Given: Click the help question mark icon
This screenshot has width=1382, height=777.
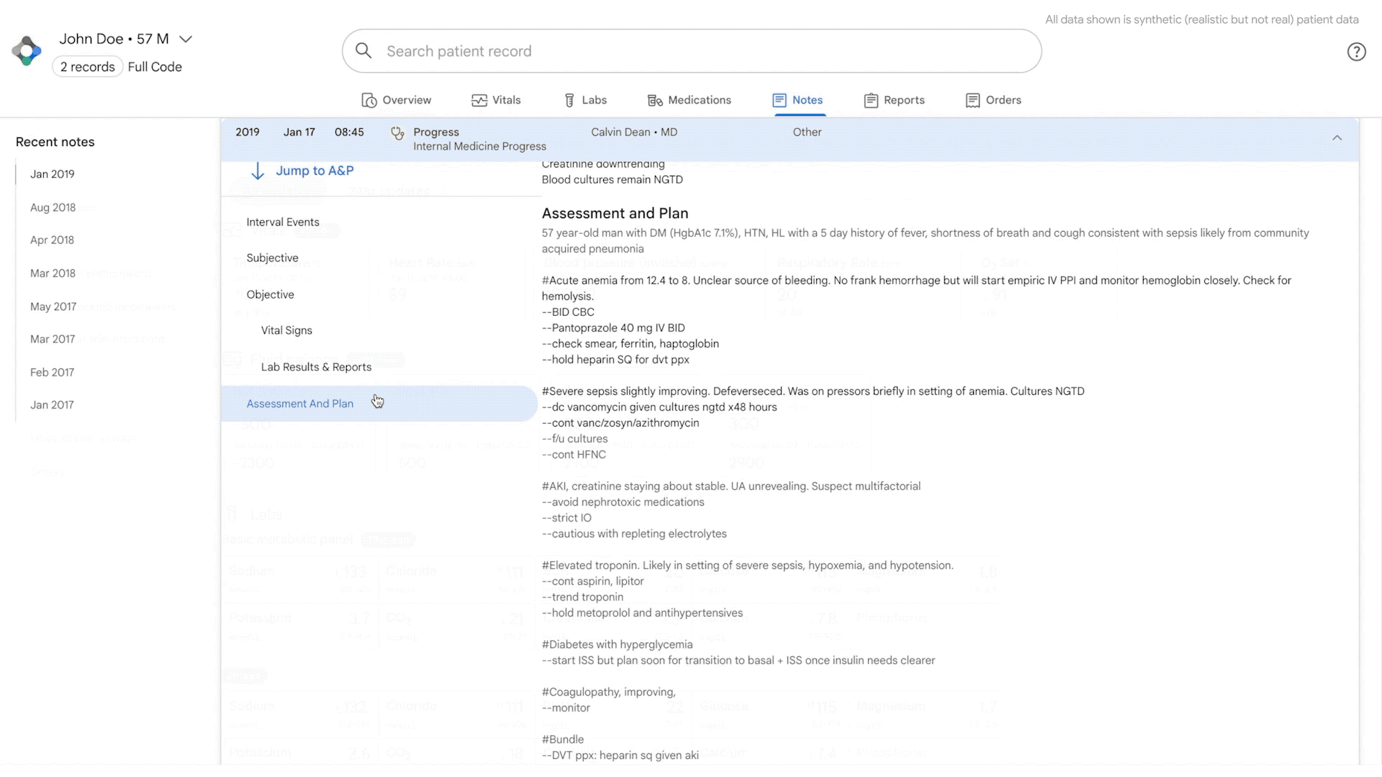Looking at the screenshot, I should point(1356,51).
